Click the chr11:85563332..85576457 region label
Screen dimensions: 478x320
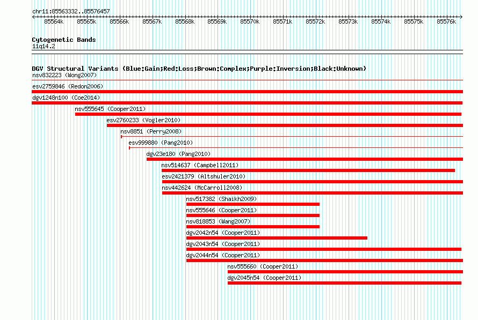(x=71, y=11)
